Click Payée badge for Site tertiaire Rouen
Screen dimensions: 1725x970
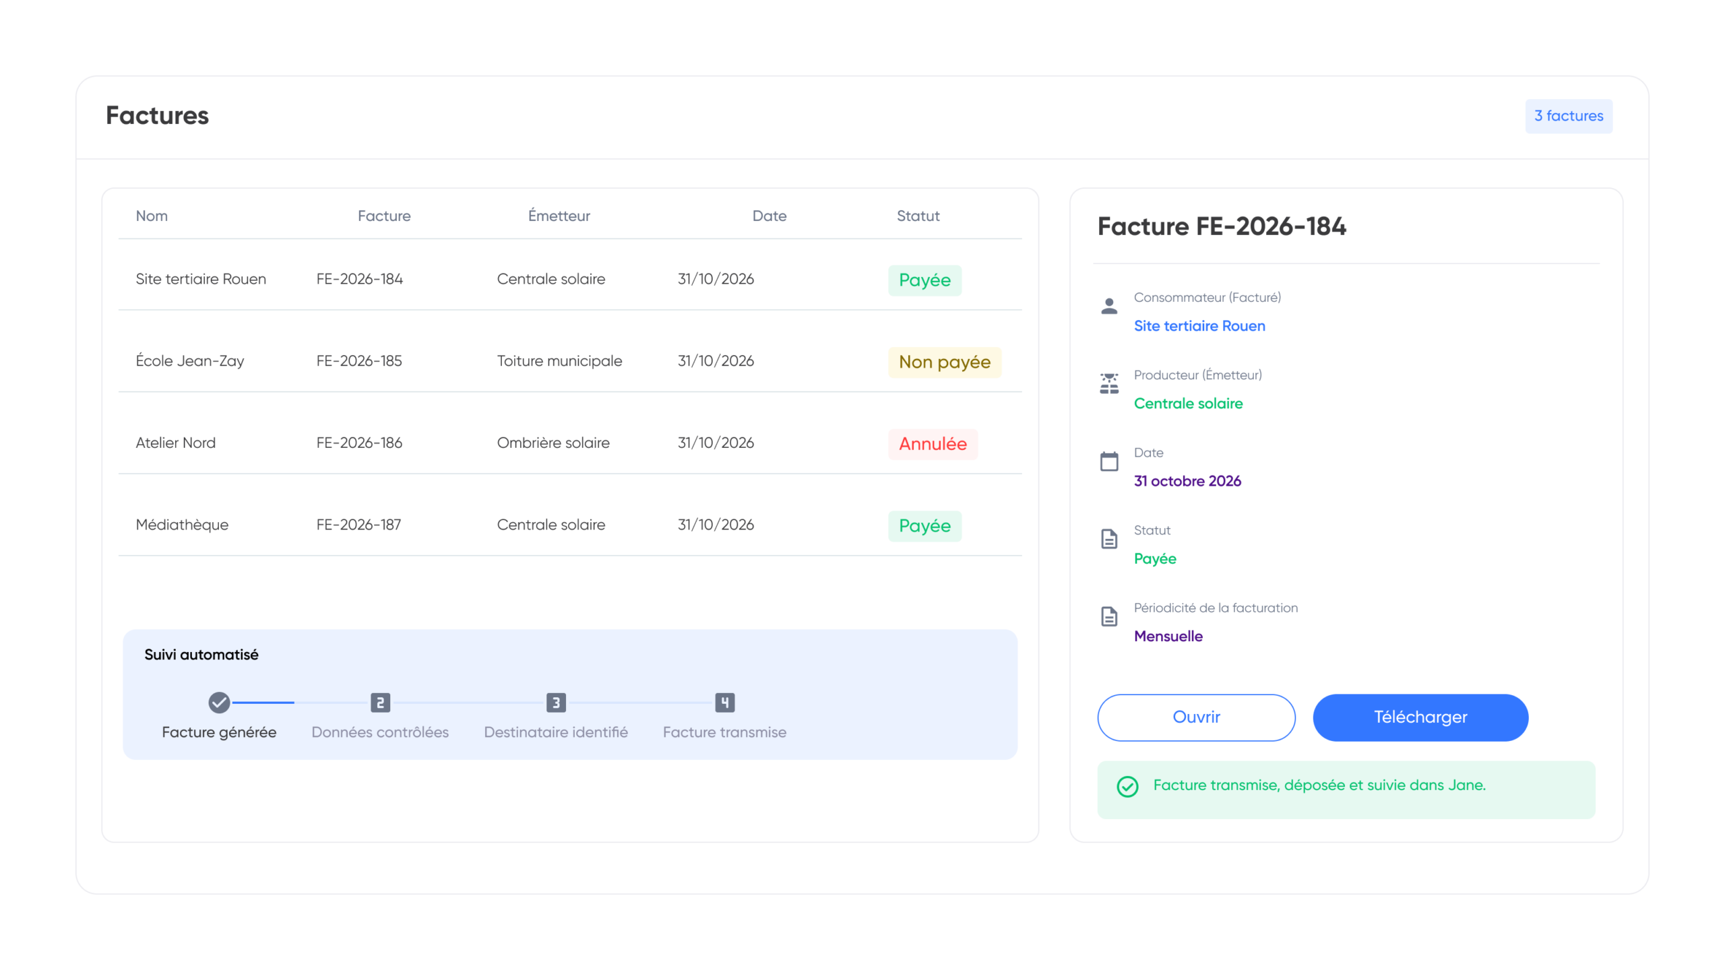pyautogui.click(x=924, y=280)
